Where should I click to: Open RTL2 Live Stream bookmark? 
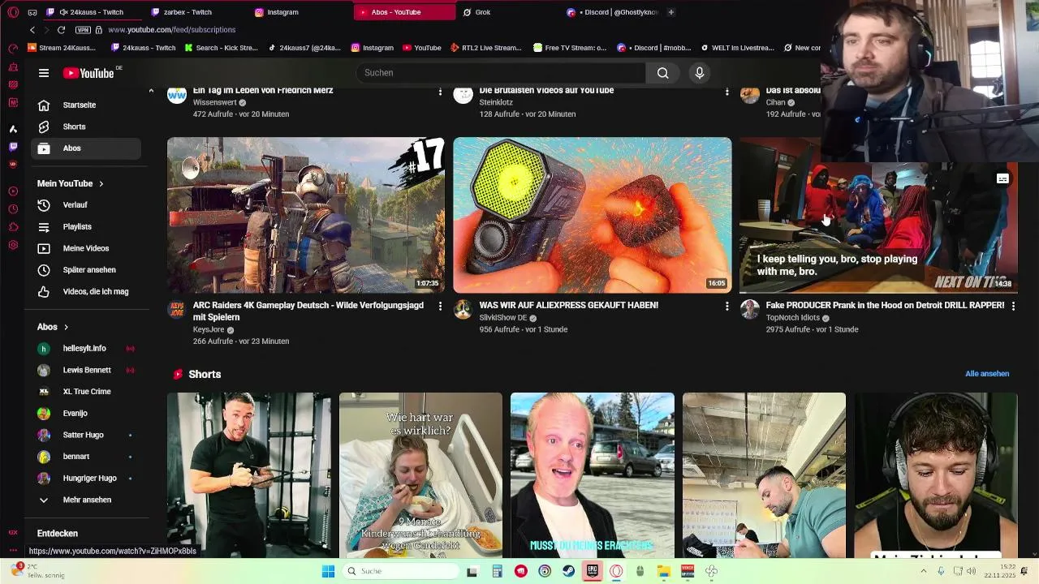pos(485,48)
